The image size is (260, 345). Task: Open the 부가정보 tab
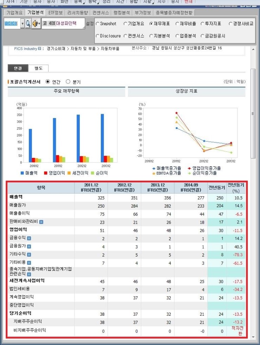[143, 13]
